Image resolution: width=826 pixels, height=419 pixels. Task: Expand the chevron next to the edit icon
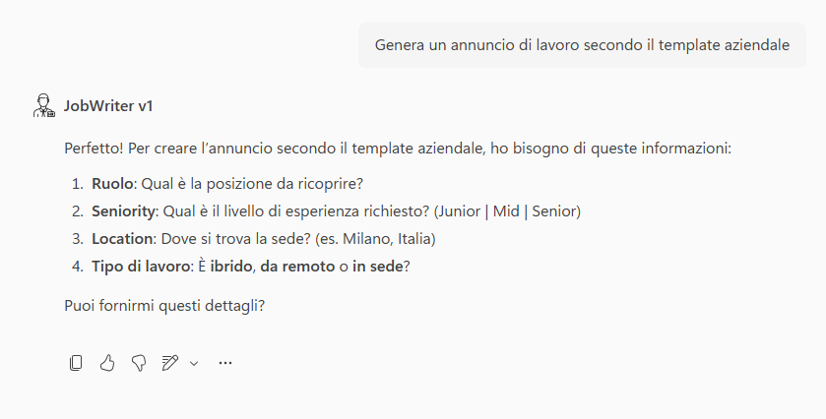point(194,363)
